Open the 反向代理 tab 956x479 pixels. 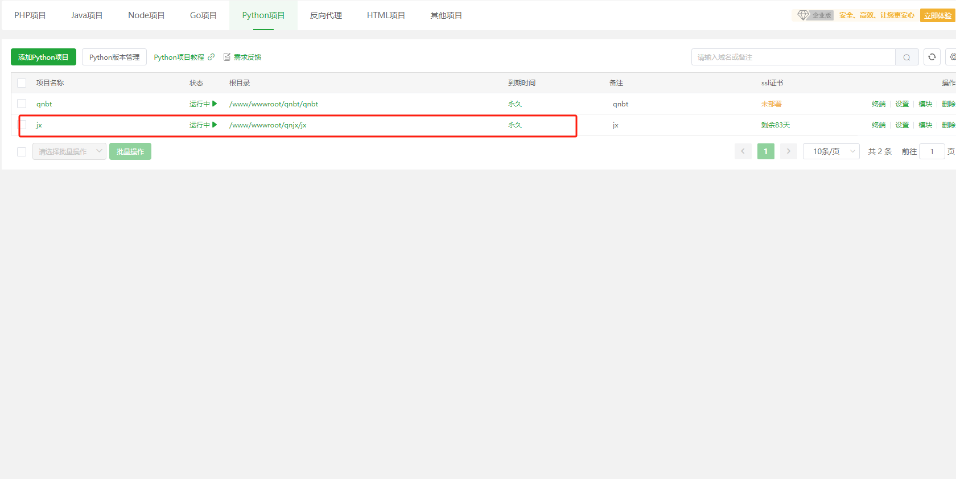[325, 15]
